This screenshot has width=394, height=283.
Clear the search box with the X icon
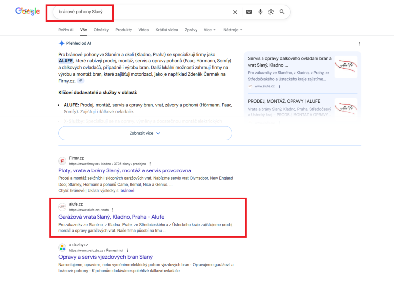pos(235,12)
